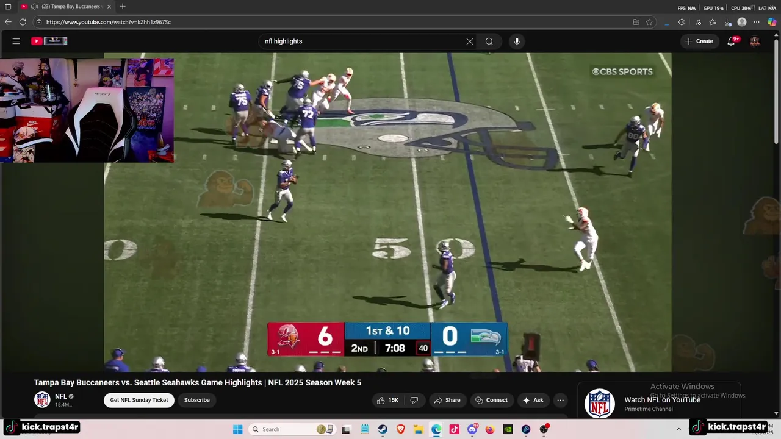Mute tab via speaker icon
This screenshot has width=781, height=439.
pyautogui.click(x=35, y=7)
